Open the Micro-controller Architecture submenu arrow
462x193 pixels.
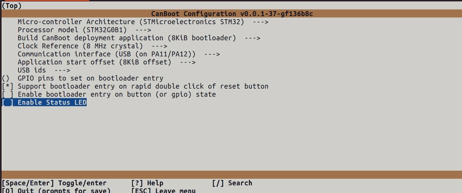(x=260, y=22)
